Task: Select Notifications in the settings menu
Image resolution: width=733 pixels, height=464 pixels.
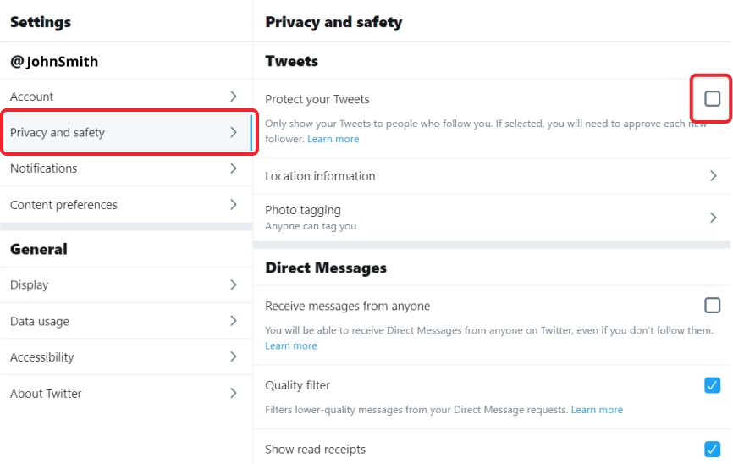Action: [x=44, y=168]
